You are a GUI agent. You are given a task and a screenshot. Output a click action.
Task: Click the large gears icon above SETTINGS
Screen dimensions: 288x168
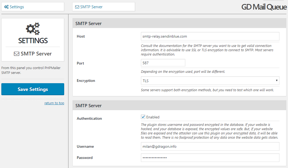tap(33, 29)
